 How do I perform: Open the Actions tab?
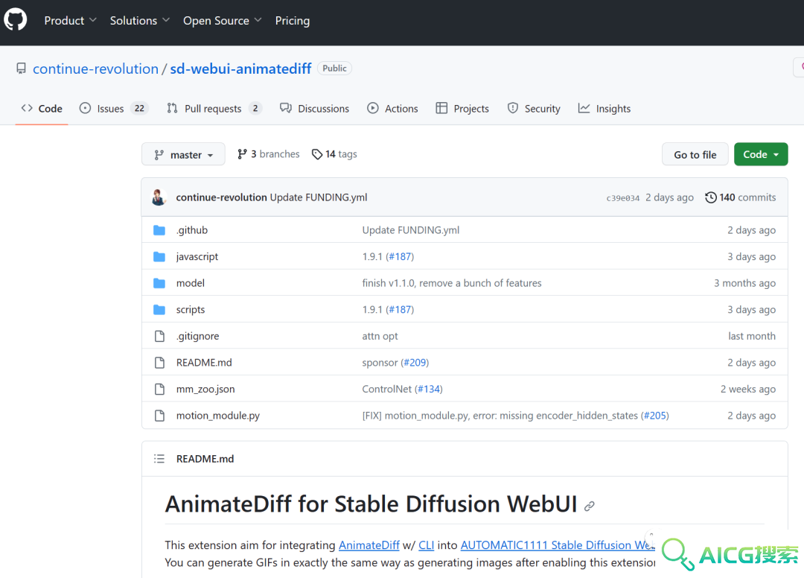click(x=393, y=109)
